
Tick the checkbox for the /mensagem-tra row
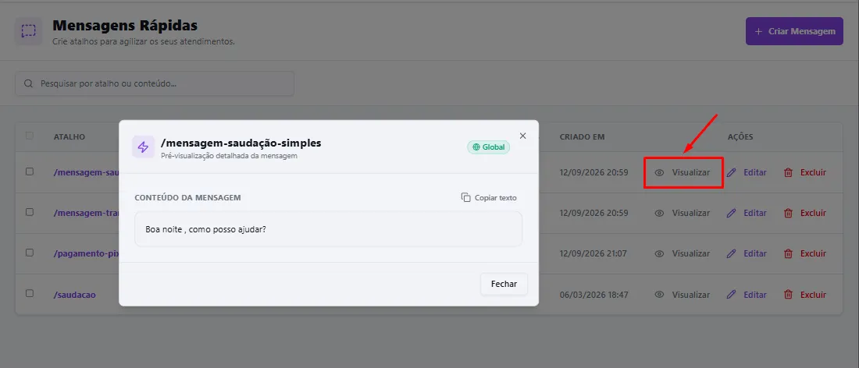[30, 212]
